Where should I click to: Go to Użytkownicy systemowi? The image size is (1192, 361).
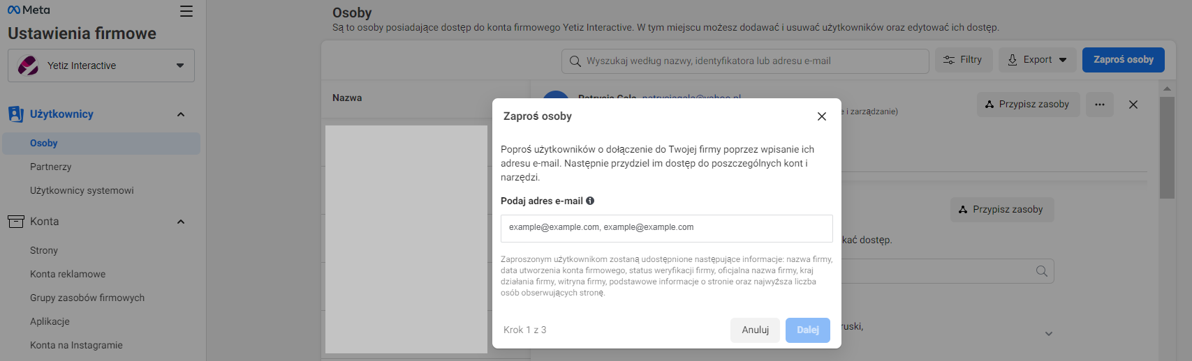click(82, 190)
